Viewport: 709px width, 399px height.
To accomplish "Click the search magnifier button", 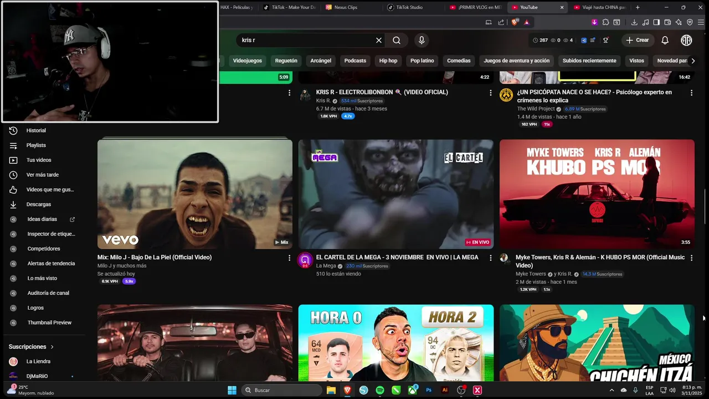I will [x=397, y=40].
